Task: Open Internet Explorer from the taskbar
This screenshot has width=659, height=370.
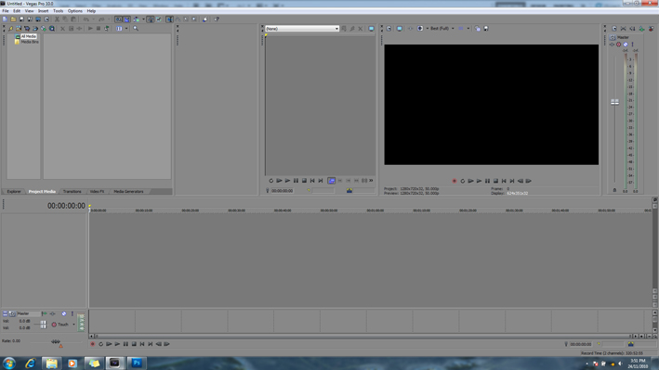Action: point(30,363)
